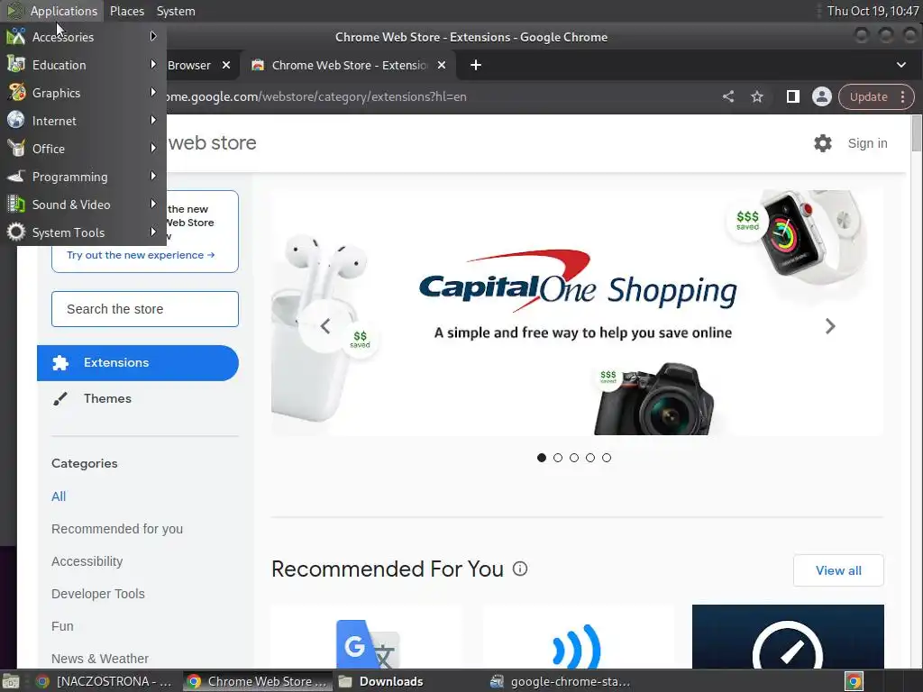The height and width of the screenshot is (692, 923).
Task: Select the fifth carousel dot
Action: click(607, 457)
